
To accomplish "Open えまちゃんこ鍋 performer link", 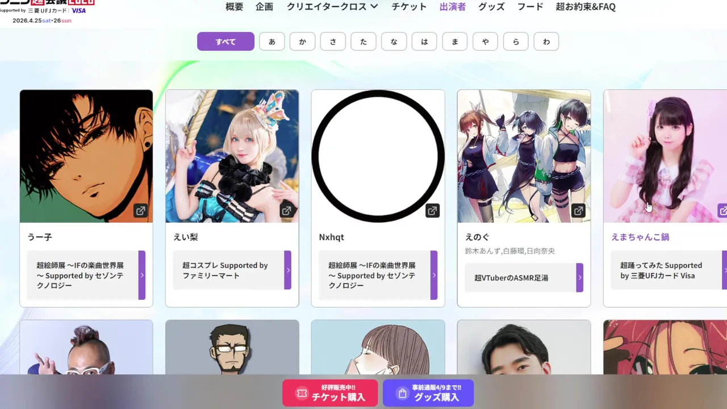I will click(x=640, y=237).
